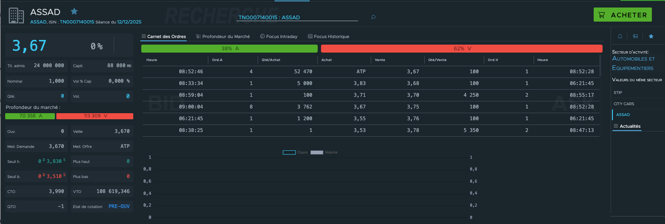Click the shopping cart icon in Acheter

point(602,15)
